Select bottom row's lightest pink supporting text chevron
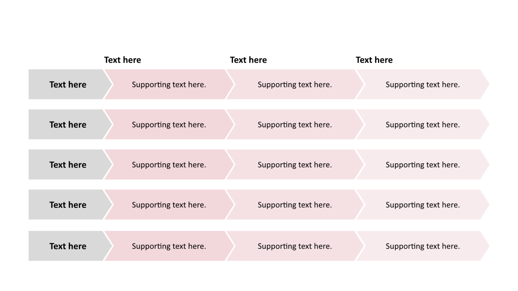The height and width of the screenshot is (291, 518). tap(423, 246)
